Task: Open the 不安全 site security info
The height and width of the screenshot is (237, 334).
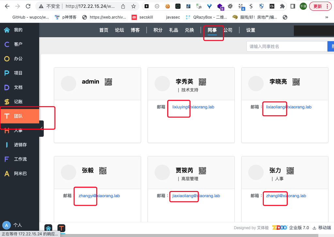Action: pyautogui.click(x=49, y=7)
